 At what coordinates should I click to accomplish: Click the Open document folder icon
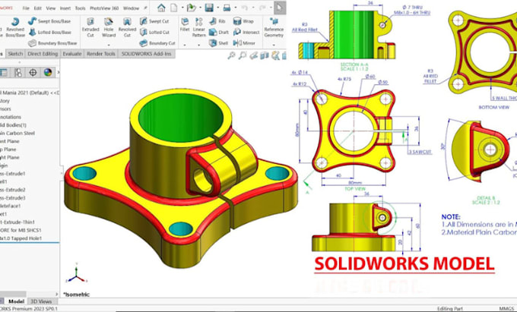191,8
